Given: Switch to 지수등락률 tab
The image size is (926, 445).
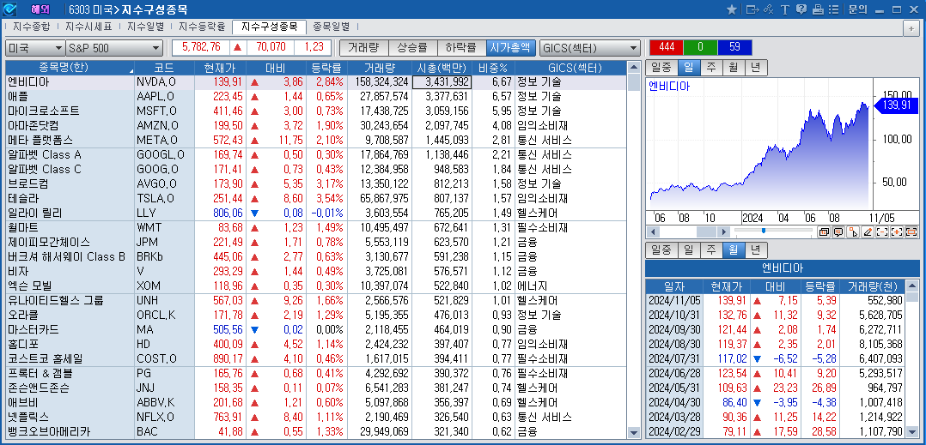Looking at the screenshot, I should point(201,27).
